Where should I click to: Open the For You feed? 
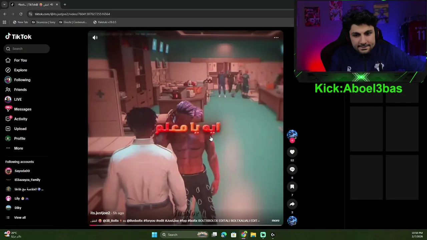tap(20, 60)
